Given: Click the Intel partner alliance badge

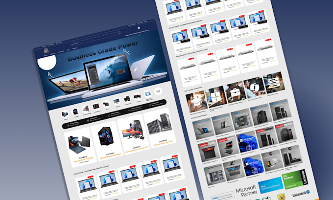Looking at the screenshot, I should (x=270, y=185).
